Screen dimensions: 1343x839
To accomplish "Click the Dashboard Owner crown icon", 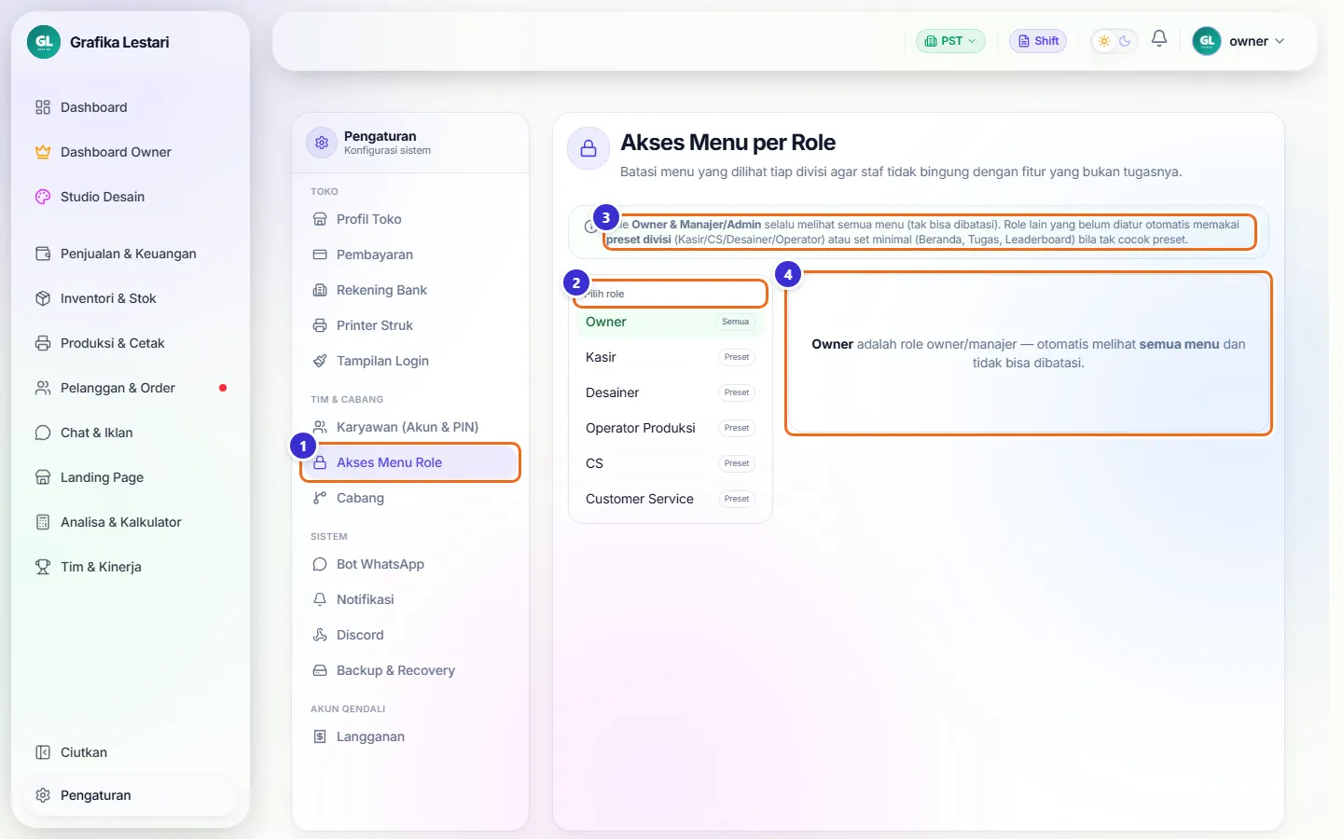I will pyautogui.click(x=43, y=152).
